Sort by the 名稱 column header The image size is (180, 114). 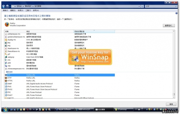(x=15, y=31)
